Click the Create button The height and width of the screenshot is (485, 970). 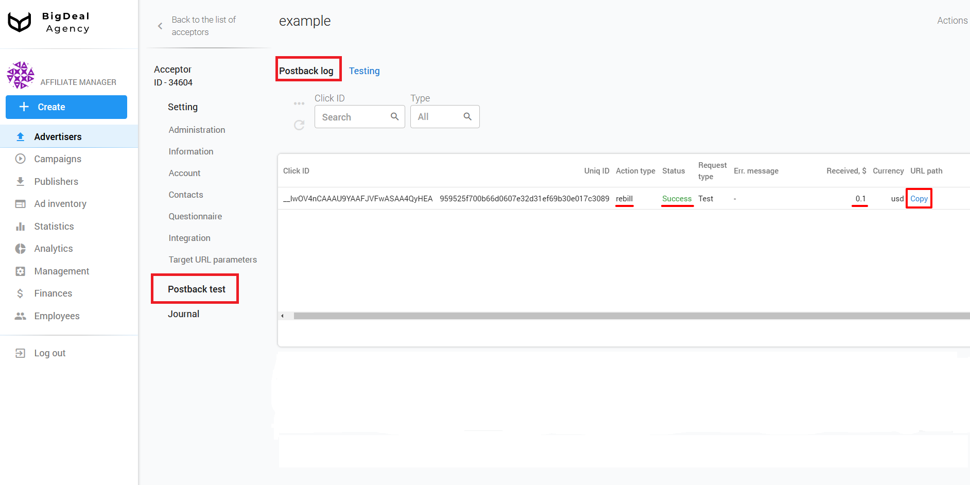66,107
